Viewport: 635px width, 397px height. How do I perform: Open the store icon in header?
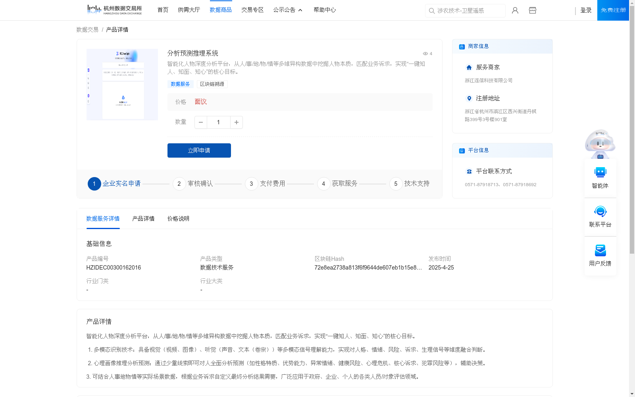533,10
